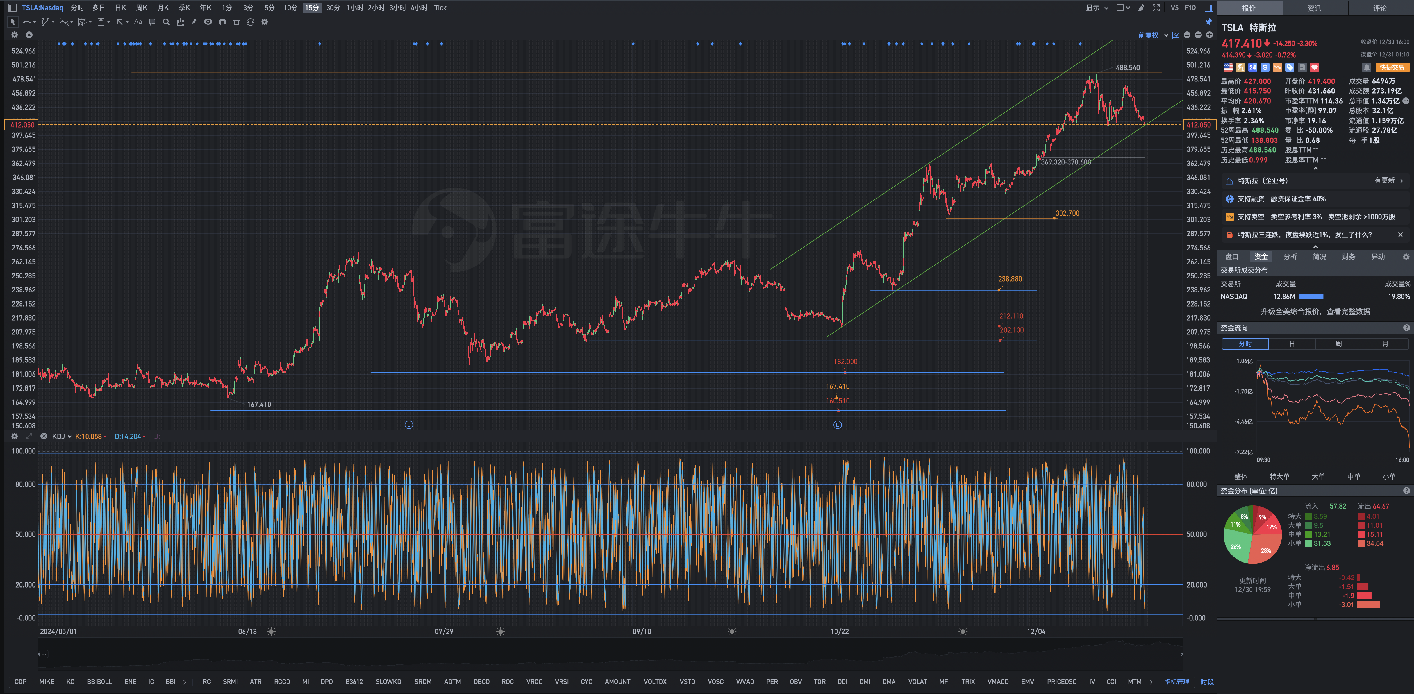Select the 日 capital flow period
The image size is (1414, 694).
pos(1292,344)
